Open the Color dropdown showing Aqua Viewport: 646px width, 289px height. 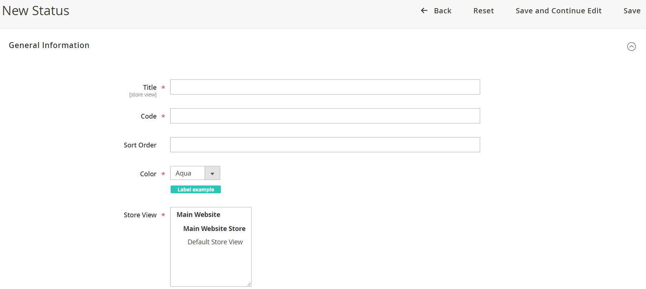tap(195, 173)
